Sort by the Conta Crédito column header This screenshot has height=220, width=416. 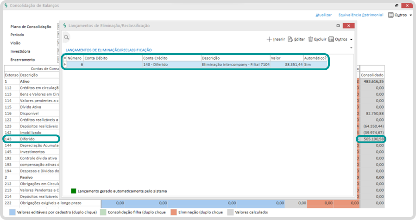click(x=170, y=58)
